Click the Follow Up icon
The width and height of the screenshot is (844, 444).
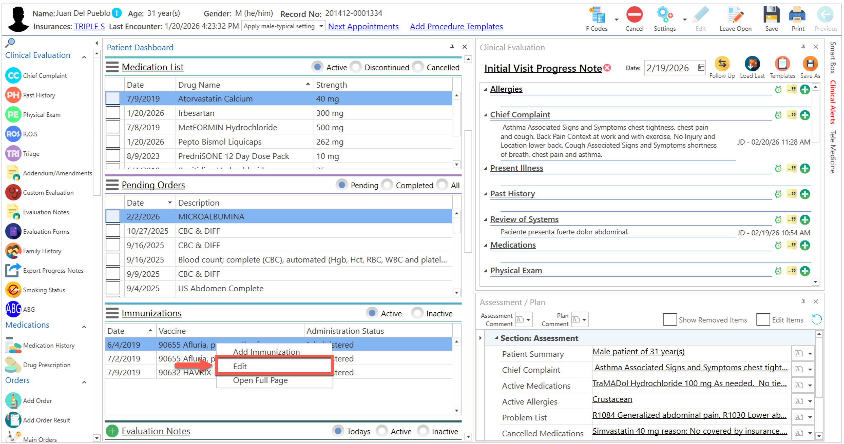tap(722, 64)
